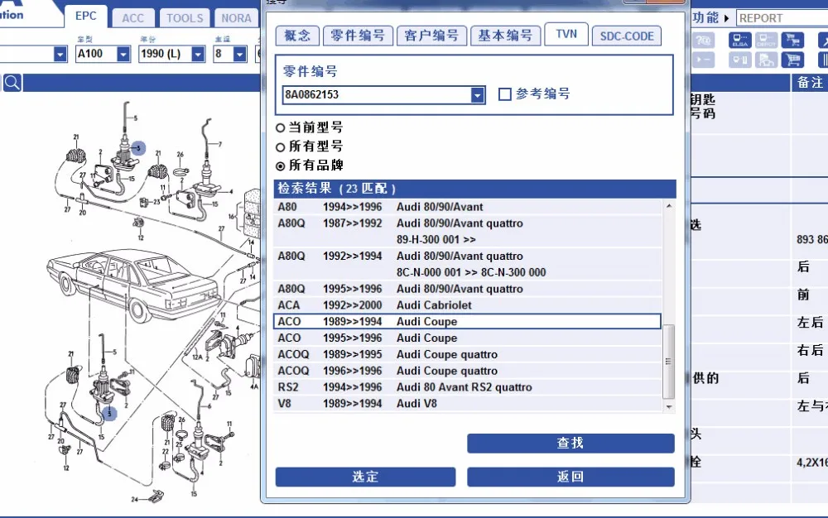Screen dimensions: 828x518
Task: Tick the 参考编号 checkbox
Action: [505, 94]
